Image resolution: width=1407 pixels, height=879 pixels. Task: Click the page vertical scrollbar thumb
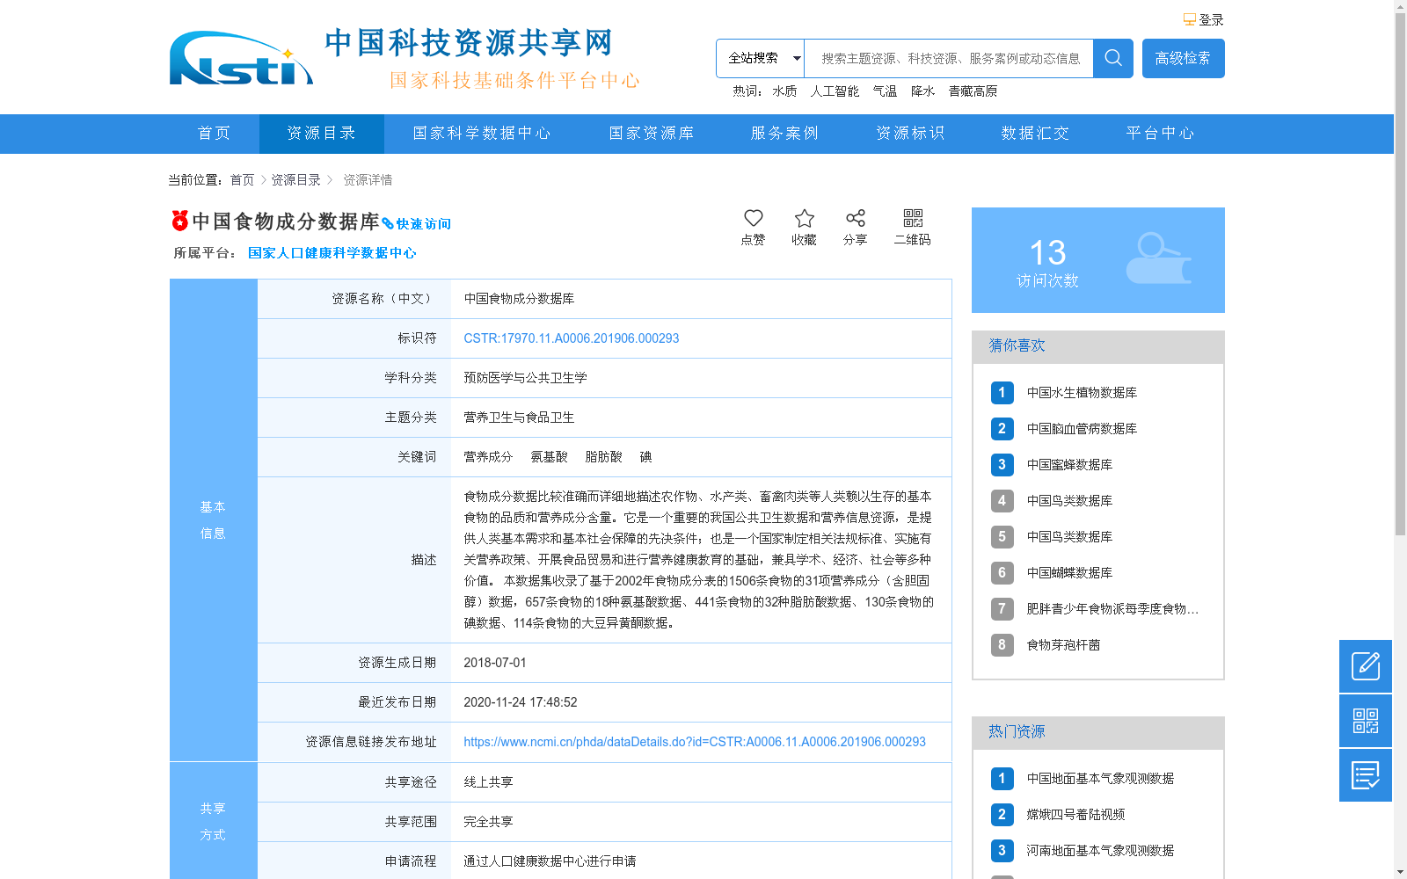pos(1400,274)
